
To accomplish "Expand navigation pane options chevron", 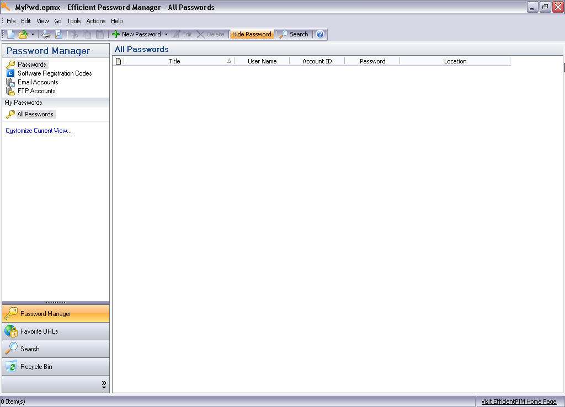I will click(104, 385).
